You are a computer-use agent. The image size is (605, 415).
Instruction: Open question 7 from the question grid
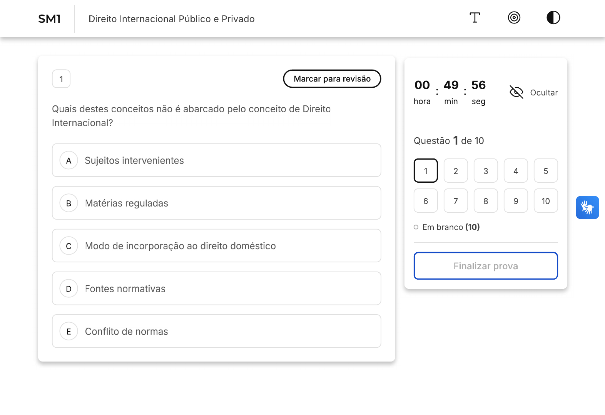456,201
